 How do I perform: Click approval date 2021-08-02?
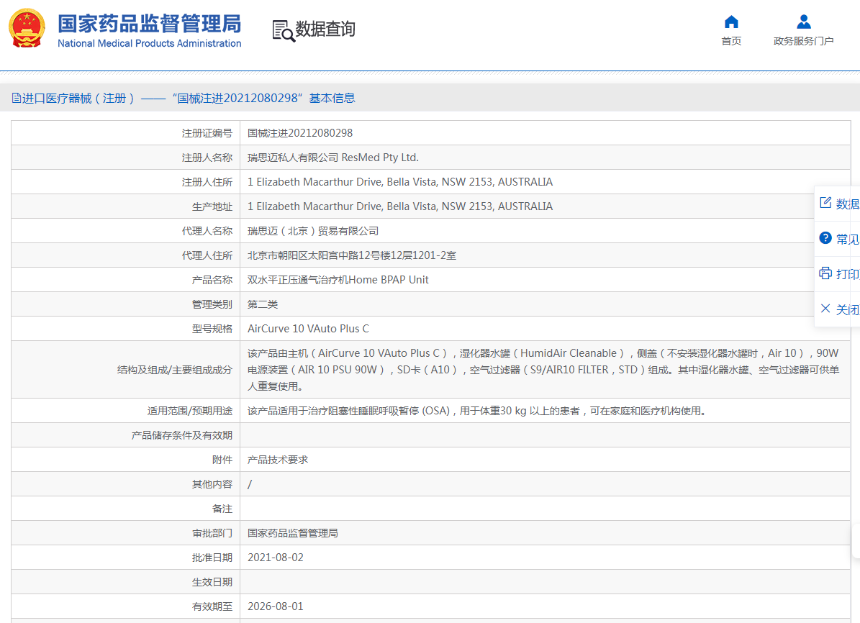(276, 558)
